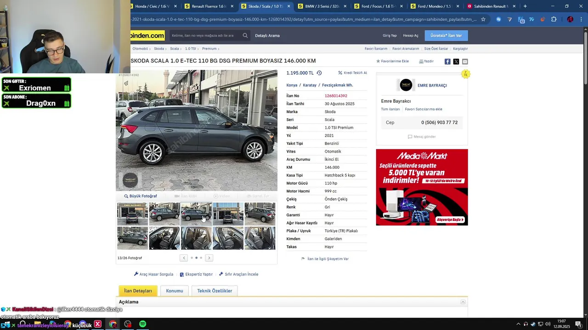Open the Teknik Özellikler tab

pos(215,291)
